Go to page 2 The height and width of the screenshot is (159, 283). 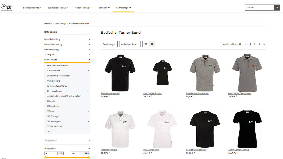pyautogui.click(x=255, y=44)
